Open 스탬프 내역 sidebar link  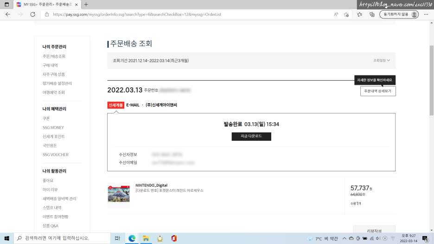[x=52, y=207]
